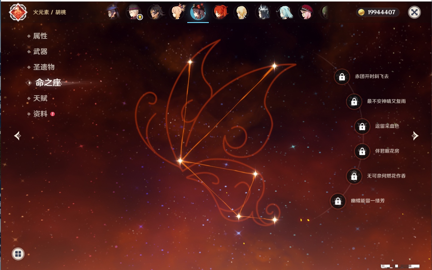
Task: Go to next character with right arrow
Action: (415, 136)
